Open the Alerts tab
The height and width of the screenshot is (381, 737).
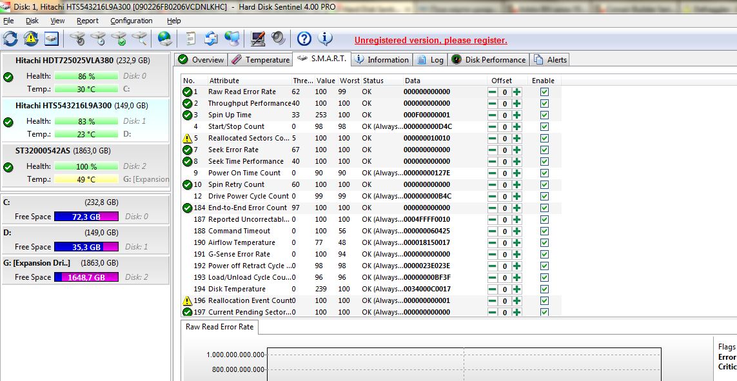pyautogui.click(x=550, y=60)
